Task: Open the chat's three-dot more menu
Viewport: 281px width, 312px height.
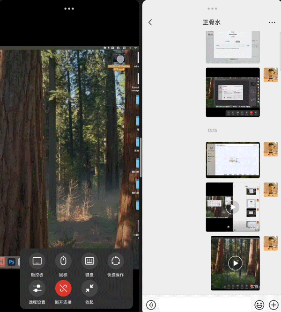Action: pos(272,22)
